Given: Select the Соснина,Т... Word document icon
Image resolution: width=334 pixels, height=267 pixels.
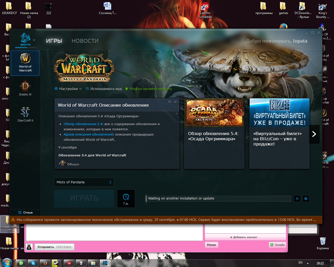Looking at the screenshot, I should (x=108, y=8).
